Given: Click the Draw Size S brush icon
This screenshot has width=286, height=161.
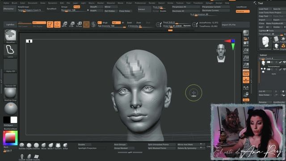Looking at the screenshot, I should [x=159, y=25].
